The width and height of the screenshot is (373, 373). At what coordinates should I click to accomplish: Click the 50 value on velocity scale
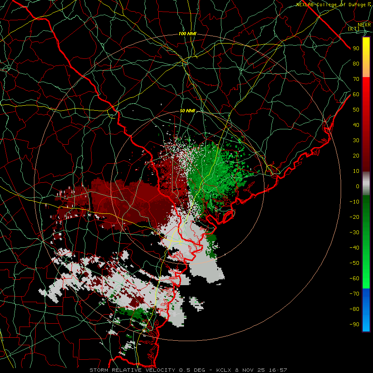coord(356,110)
